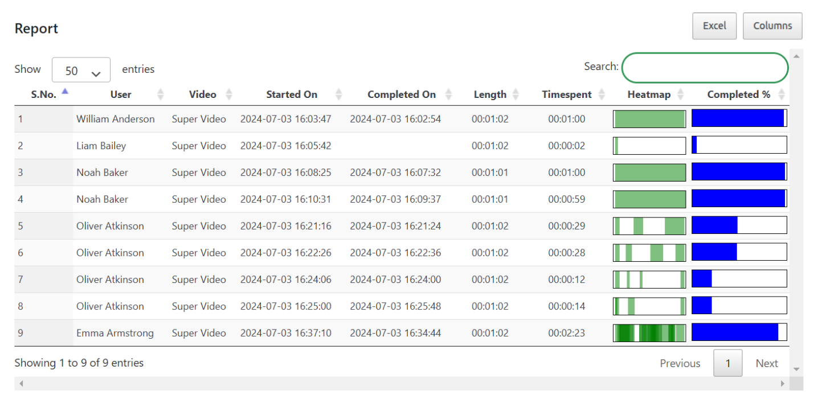Sort by the S.No. column header
This screenshot has height=403, width=818.
tap(43, 94)
